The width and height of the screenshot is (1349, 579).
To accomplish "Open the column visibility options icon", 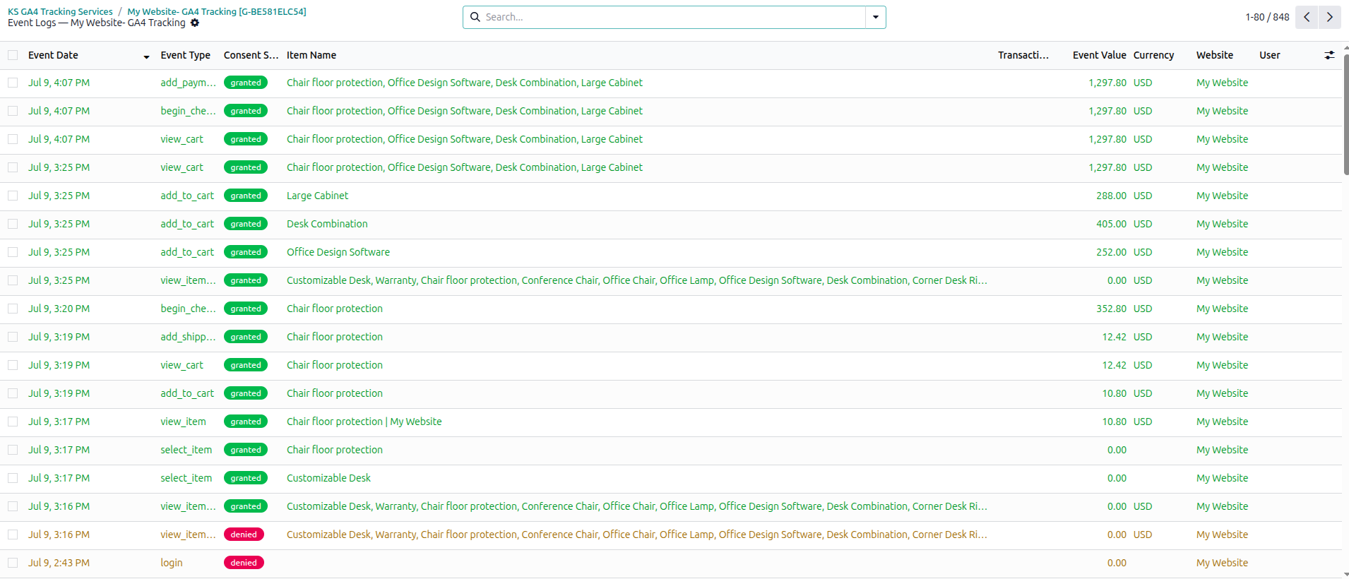I will point(1329,55).
